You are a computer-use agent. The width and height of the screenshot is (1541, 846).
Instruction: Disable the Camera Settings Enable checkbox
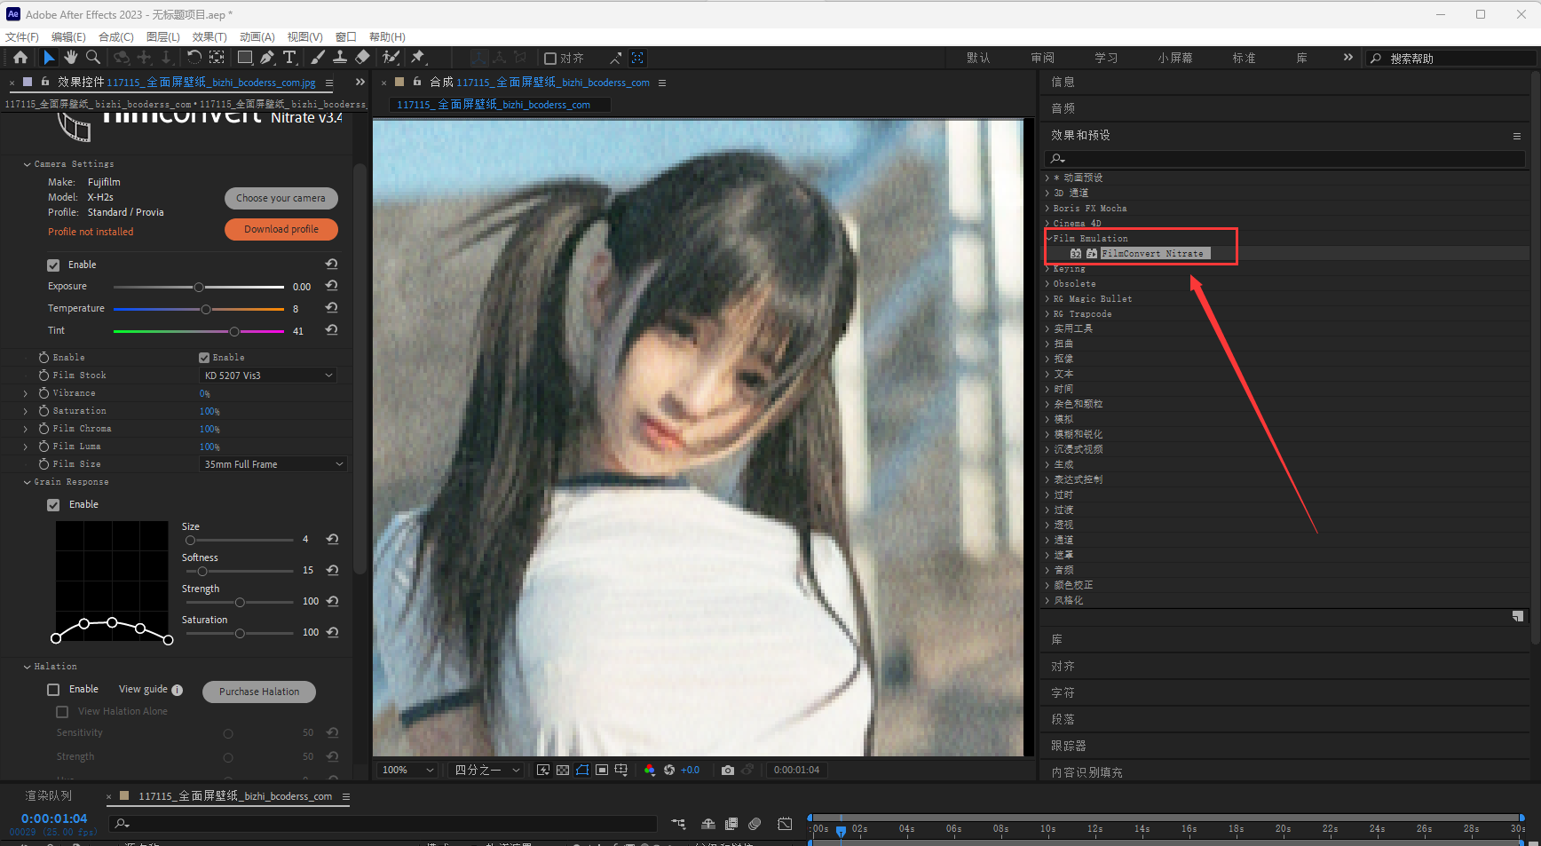52,264
